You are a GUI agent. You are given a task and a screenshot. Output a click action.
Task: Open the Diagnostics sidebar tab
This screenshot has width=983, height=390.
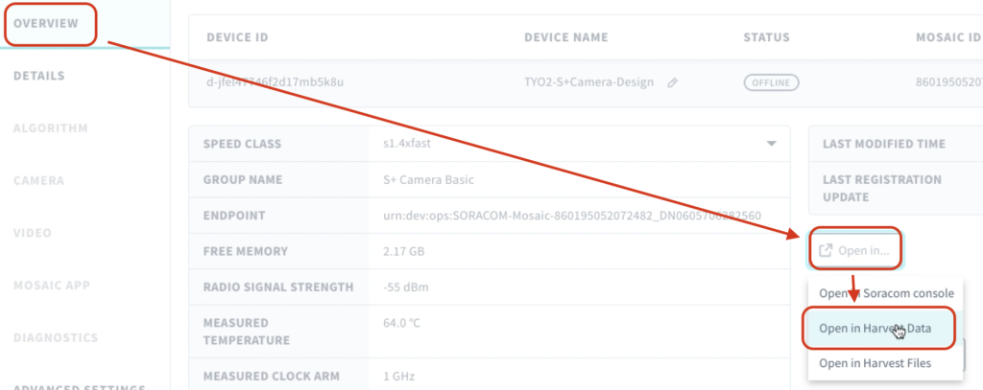56,337
